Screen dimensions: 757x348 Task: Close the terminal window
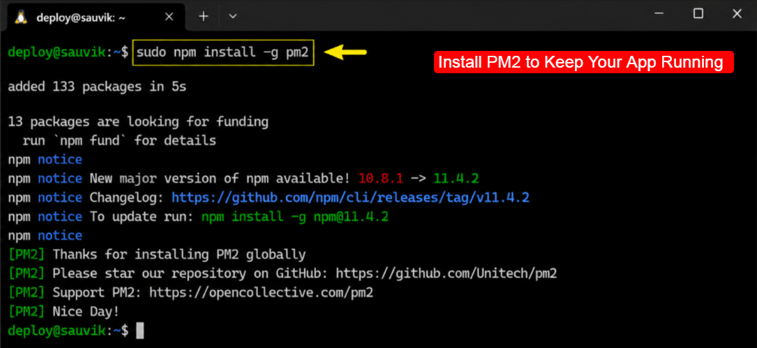coord(737,14)
